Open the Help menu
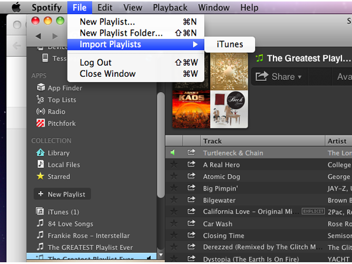The image size is (352, 264). (x=249, y=8)
